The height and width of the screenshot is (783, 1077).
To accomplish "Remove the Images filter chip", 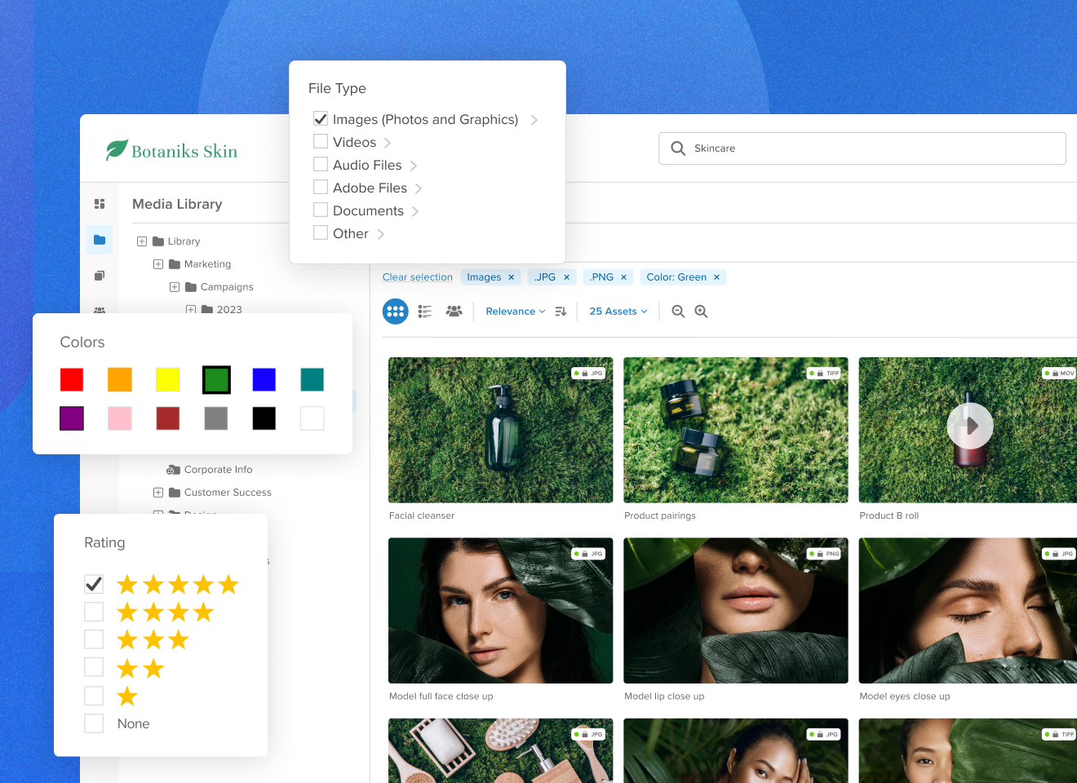I will [512, 277].
